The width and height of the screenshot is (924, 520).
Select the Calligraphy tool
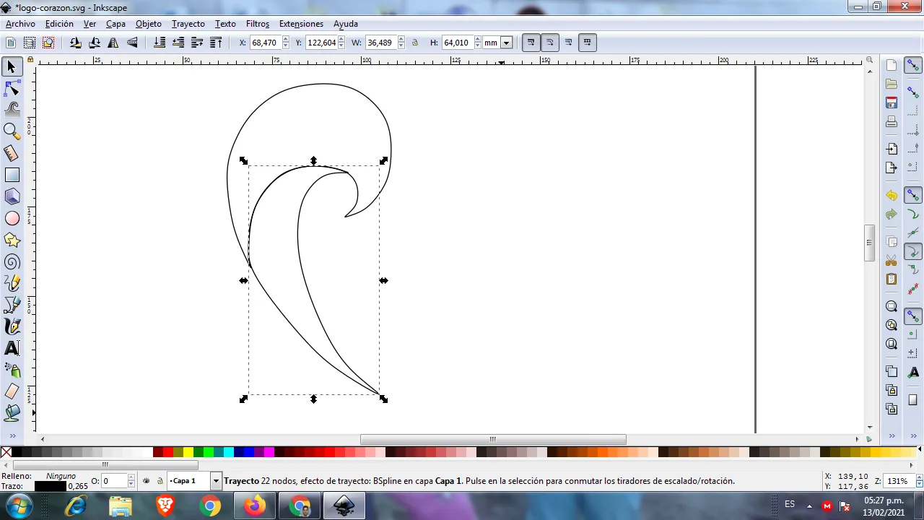[12, 326]
